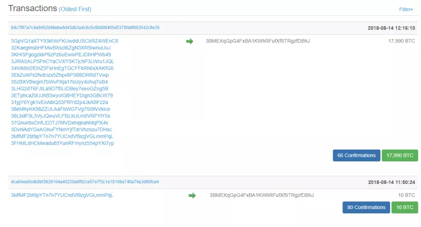This screenshot has height=227, width=421.
Task: Click green arrow in the 17,990 BTC transaction
Action: [189, 41]
